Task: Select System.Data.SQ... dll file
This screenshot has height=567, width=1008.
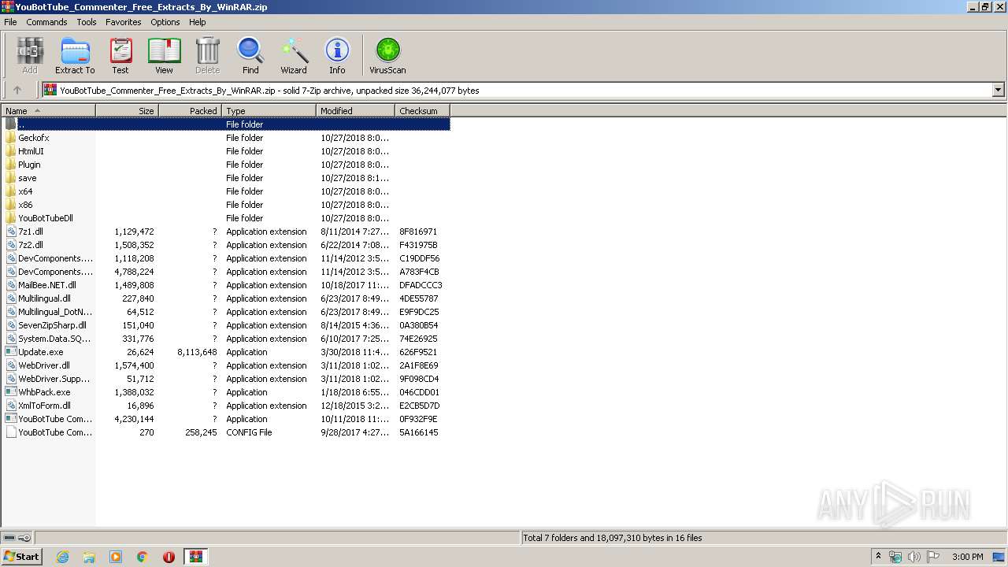Action: click(x=226, y=339)
